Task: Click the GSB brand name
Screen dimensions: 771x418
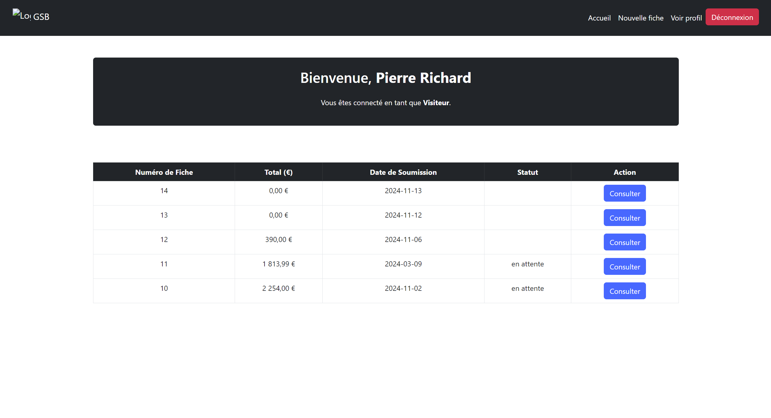Action: [x=41, y=17]
